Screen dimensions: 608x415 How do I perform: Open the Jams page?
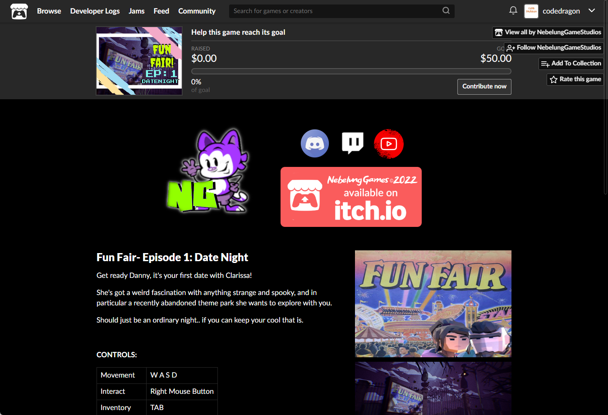[136, 11]
